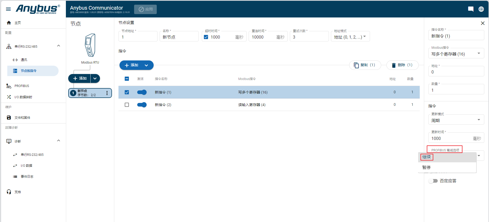Open the 更新模式 dropdown
Viewport: 489px width, 222px height.
(x=456, y=120)
